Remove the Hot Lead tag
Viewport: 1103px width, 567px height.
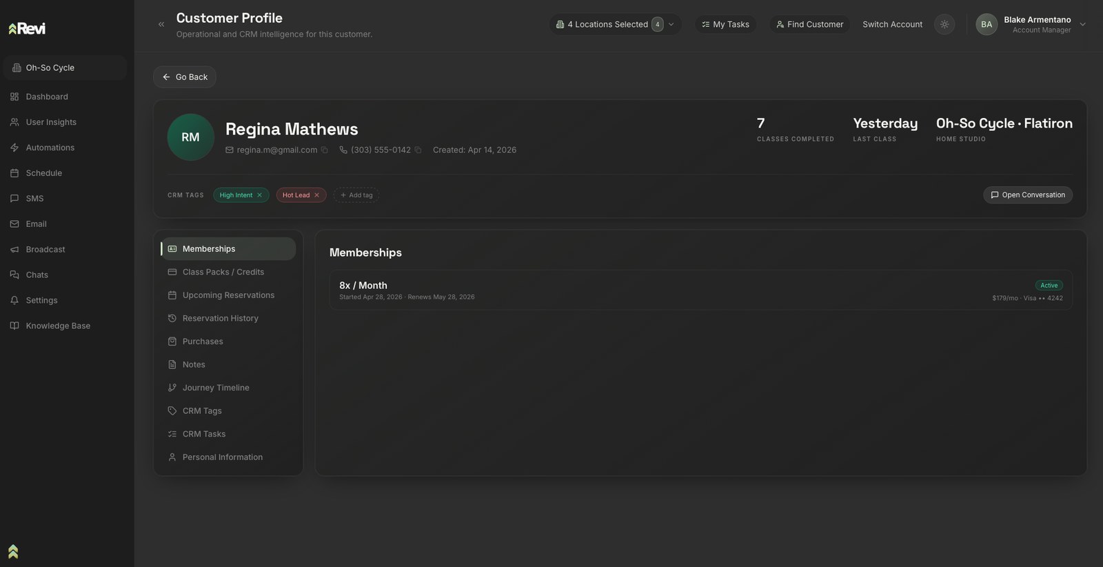[317, 195]
